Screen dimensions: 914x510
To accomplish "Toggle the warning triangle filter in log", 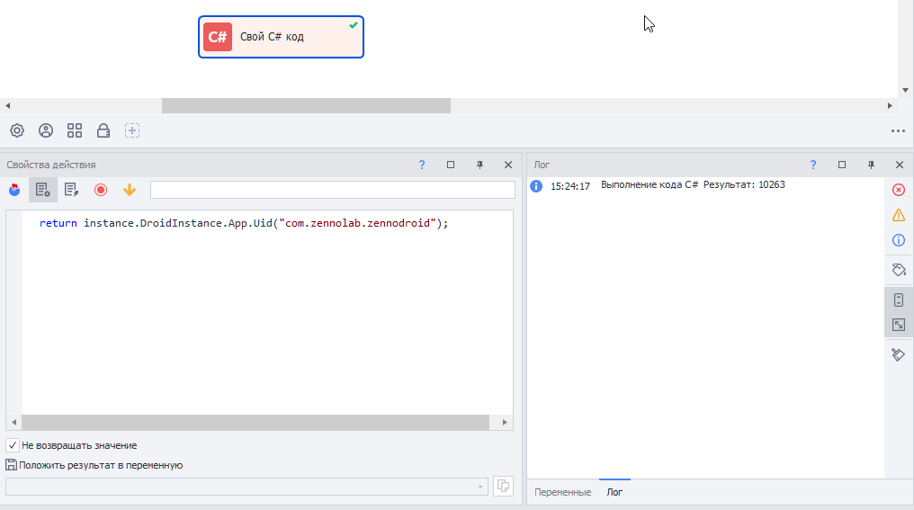I will tap(898, 215).
